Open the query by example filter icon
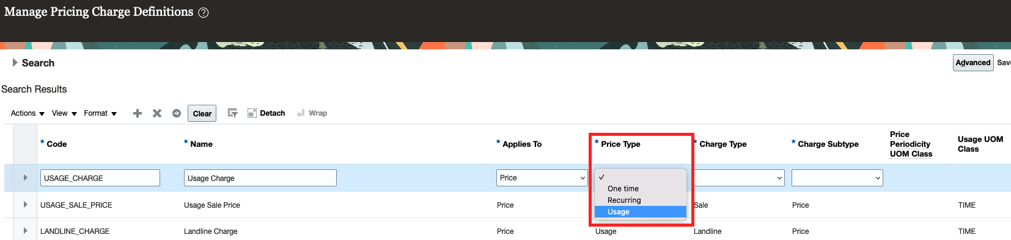 [x=232, y=113]
